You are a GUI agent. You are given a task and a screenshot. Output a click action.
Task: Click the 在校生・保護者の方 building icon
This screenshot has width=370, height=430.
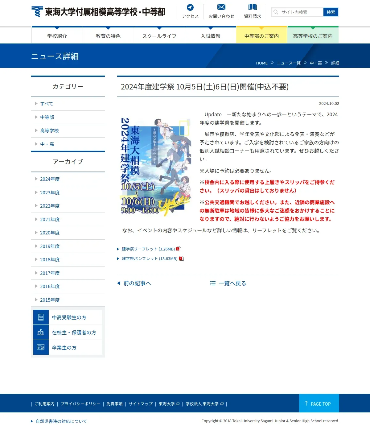41,332
